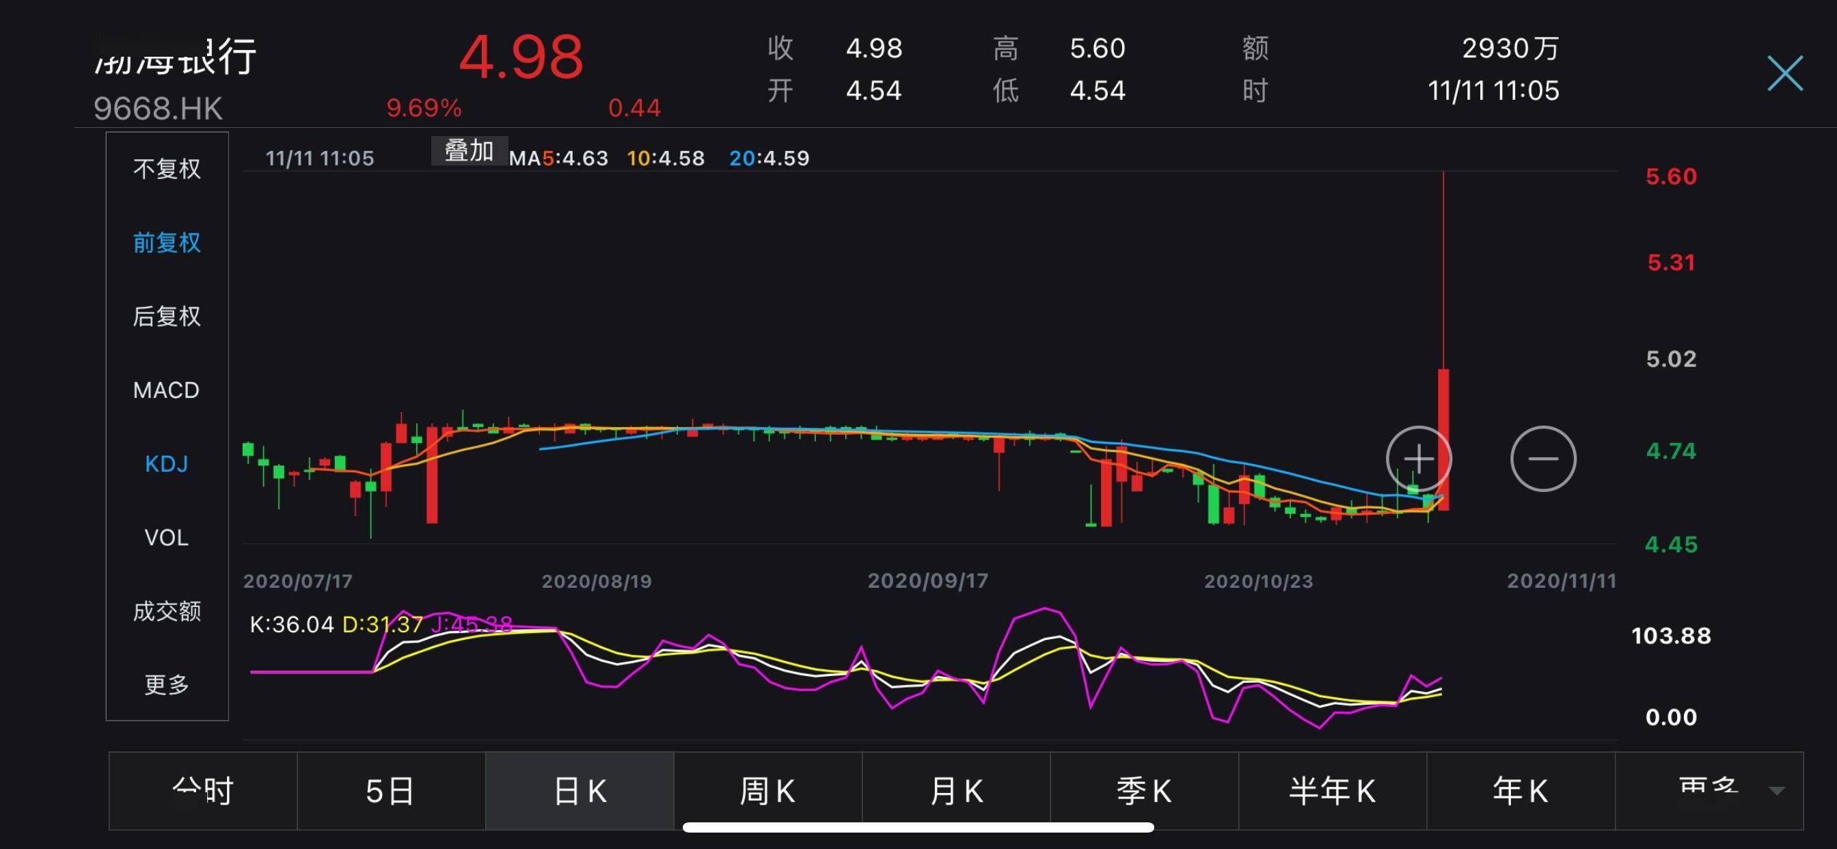The image size is (1837, 849).
Task: Click the 2020/07/17 date axis label
Action: (297, 582)
